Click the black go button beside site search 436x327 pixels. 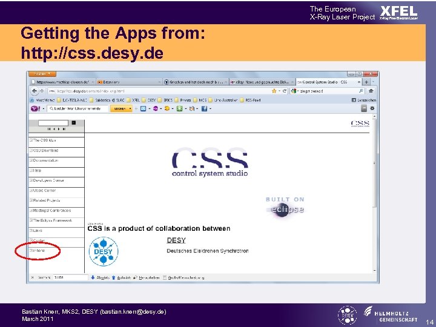(x=74, y=122)
